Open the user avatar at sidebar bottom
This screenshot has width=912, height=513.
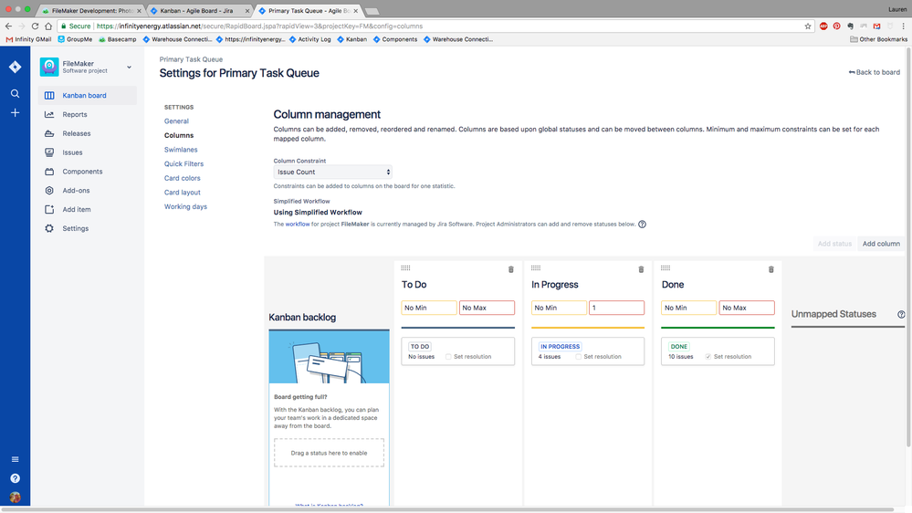pyautogui.click(x=16, y=497)
